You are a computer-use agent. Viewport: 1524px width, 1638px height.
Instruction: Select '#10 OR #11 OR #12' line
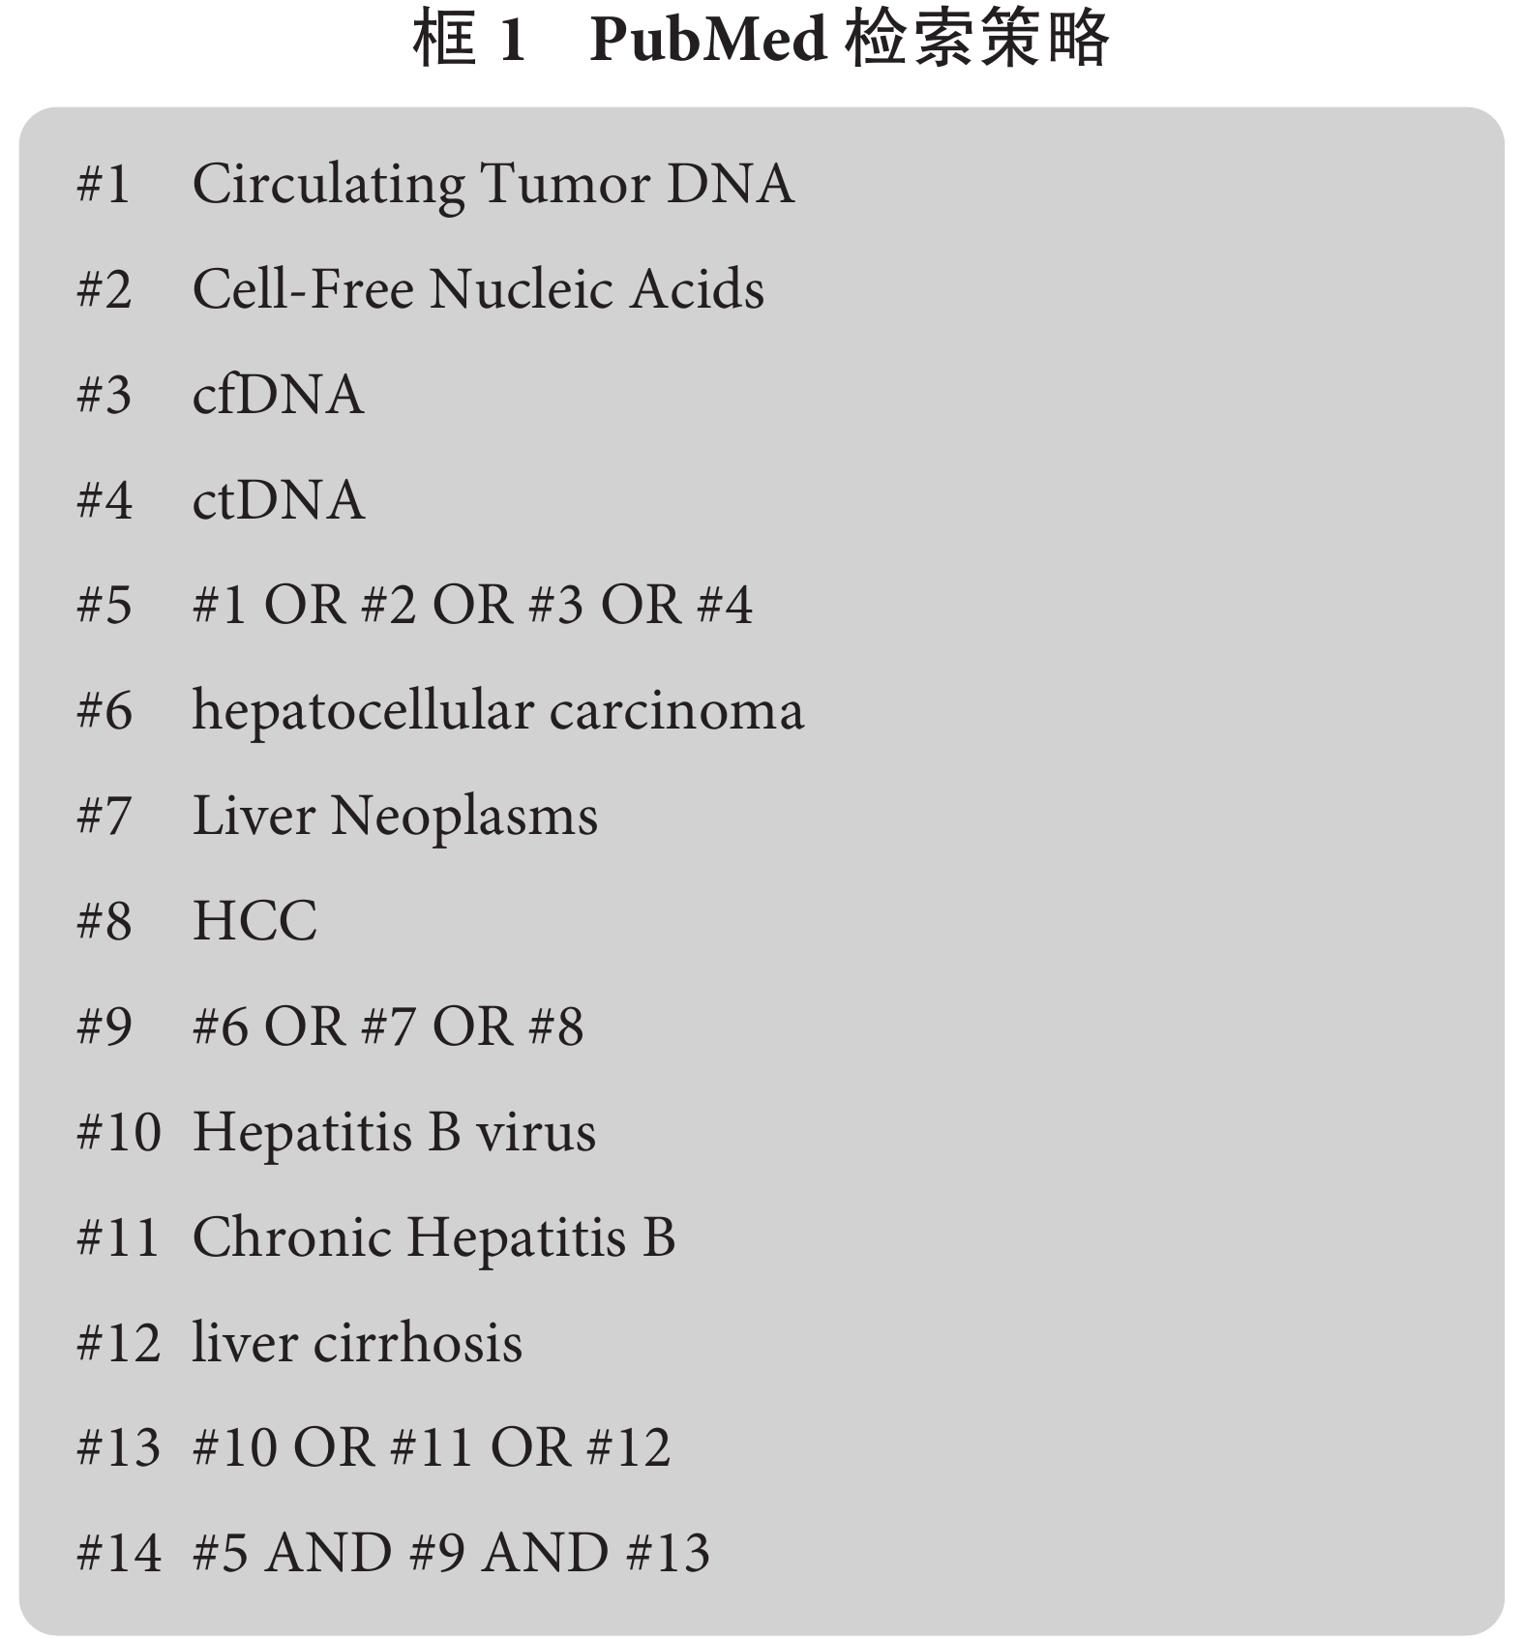[x=431, y=1447]
